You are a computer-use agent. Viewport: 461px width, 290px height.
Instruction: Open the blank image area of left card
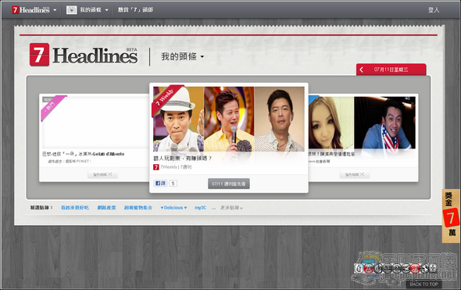pyautogui.click(x=95, y=123)
